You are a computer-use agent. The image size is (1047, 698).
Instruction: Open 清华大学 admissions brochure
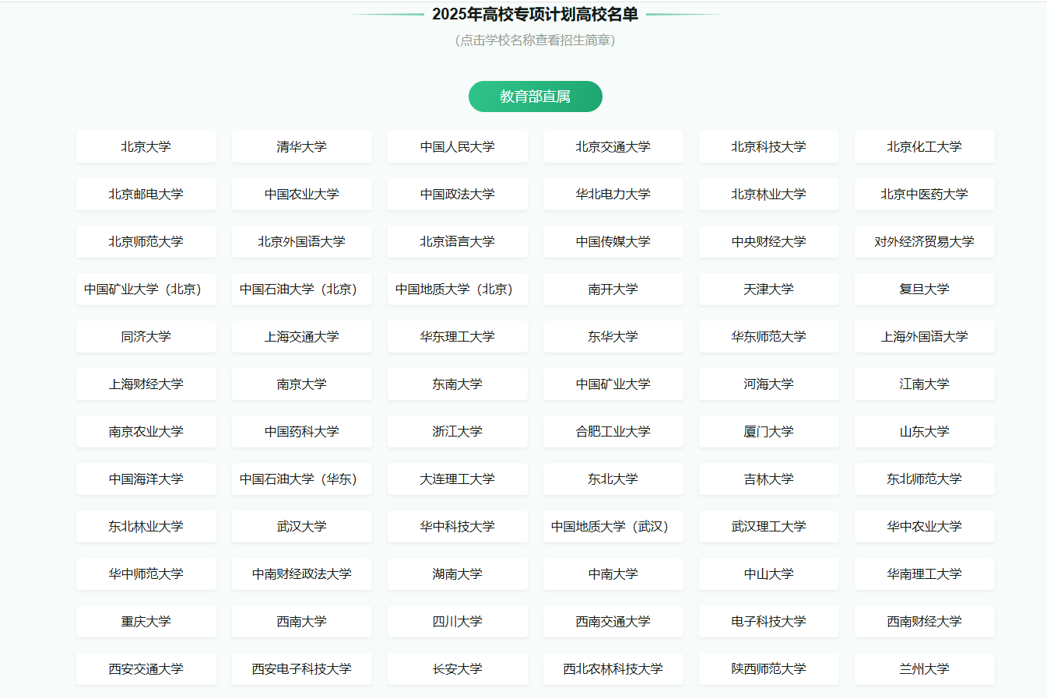301,147
